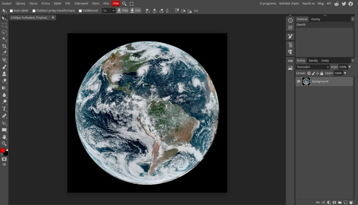The image size is (358, 205).
Task: Pick the Hand tool
Action: [x=4, y=137]
